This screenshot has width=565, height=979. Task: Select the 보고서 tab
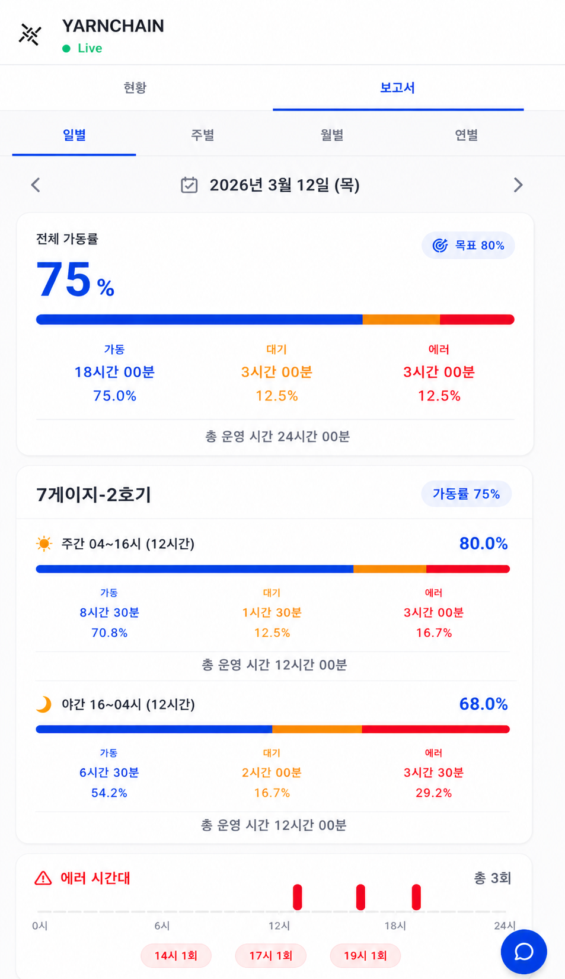tap(398, 88)
